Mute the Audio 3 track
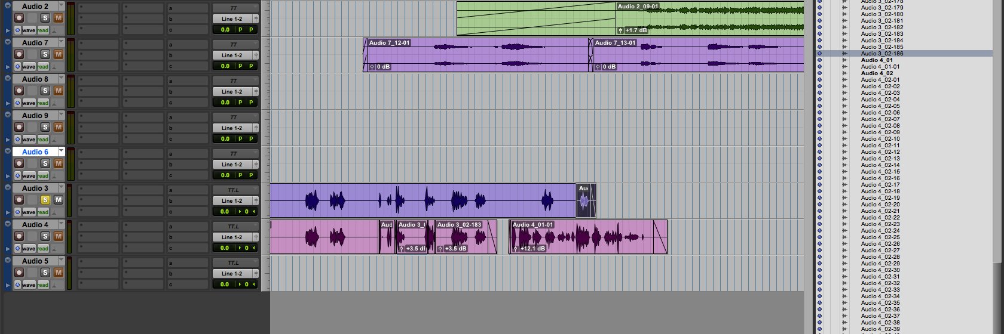Image resolution: width=1004 pixels, height=334 pixels. coord(58,200)
